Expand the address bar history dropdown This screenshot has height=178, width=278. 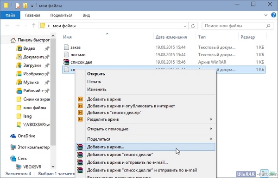coord(185,26)
